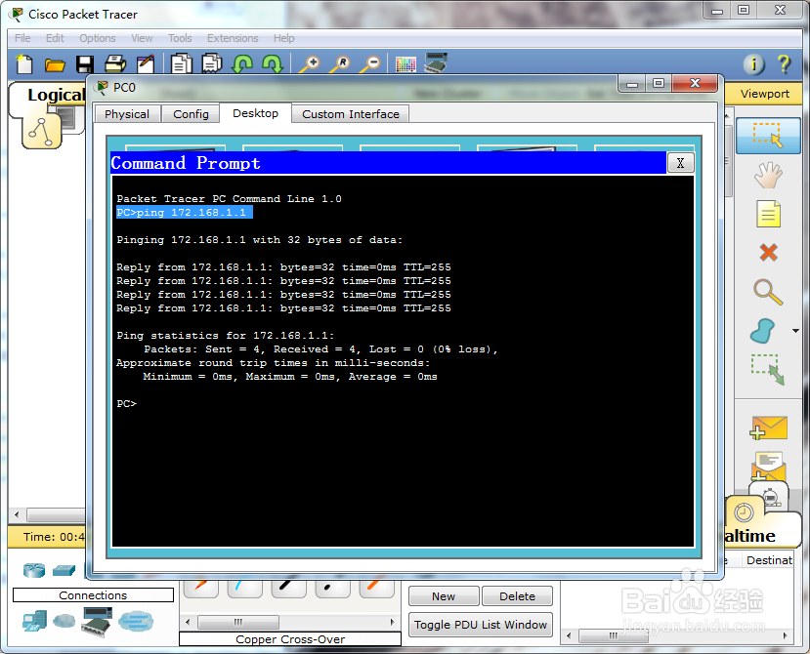The height and width of the screenshot is (654, 810).
Task: Click the New file toolbar icon
Action: (x=24, y=64)
